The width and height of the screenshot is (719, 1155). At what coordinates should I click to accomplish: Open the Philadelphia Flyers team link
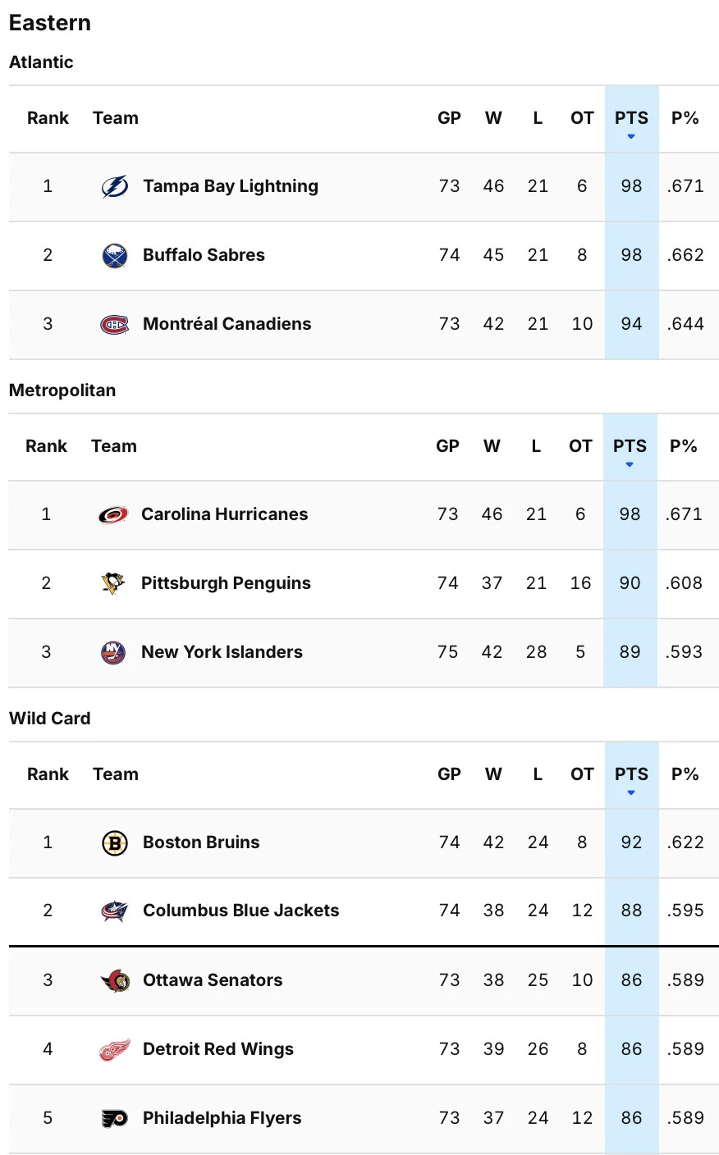click(x=222, y=1118)
